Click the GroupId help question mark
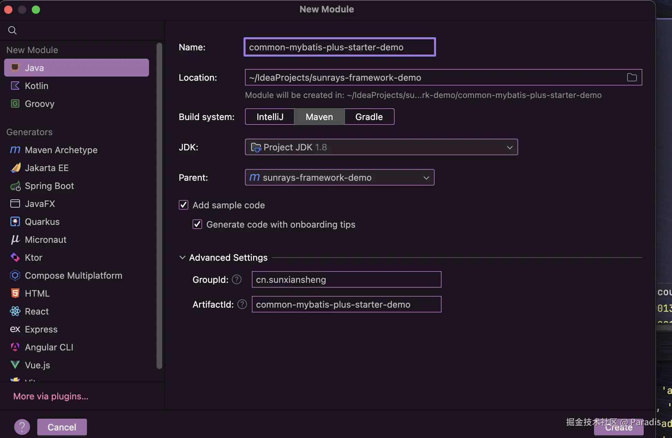This screenshot has height=438, width=672. click(237, 279)
